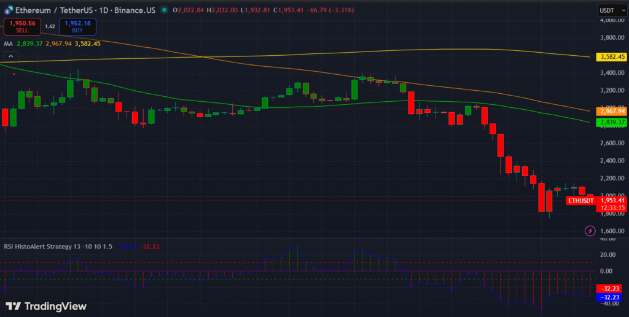Select the MA indicator label

9,44
